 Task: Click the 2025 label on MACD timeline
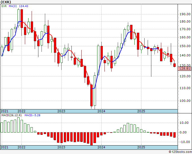tap(141, 147)
